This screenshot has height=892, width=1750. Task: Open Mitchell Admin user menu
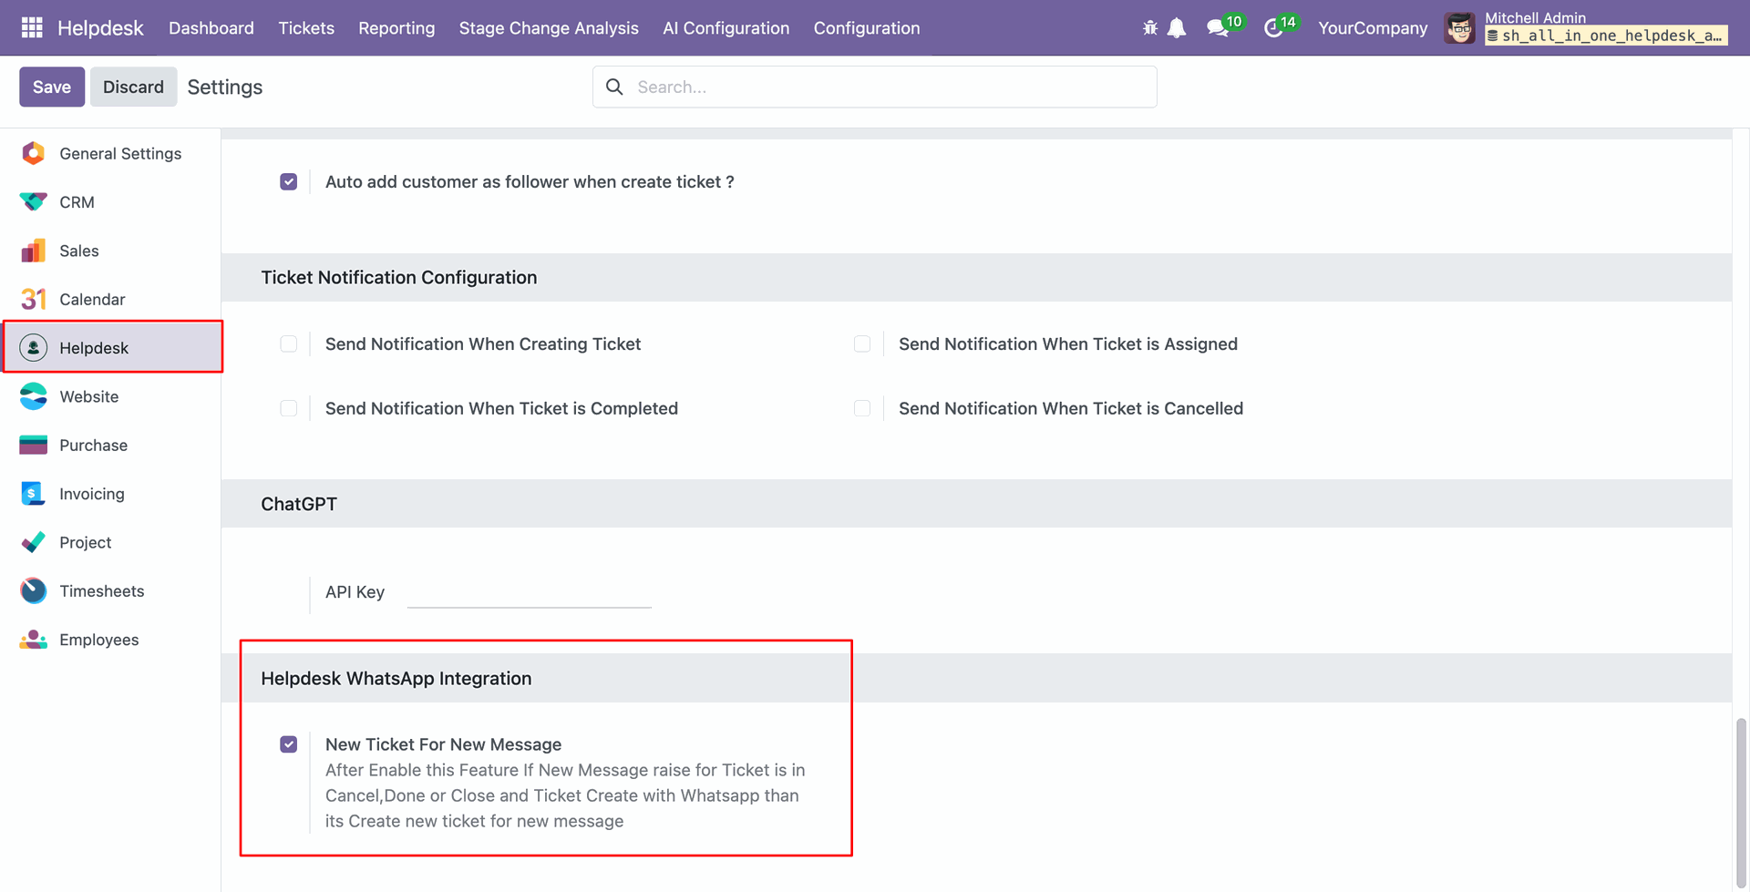click(1587, 27)
